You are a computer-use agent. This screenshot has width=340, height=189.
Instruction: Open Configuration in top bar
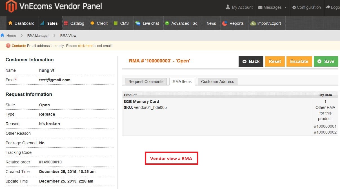click(306, 7)
